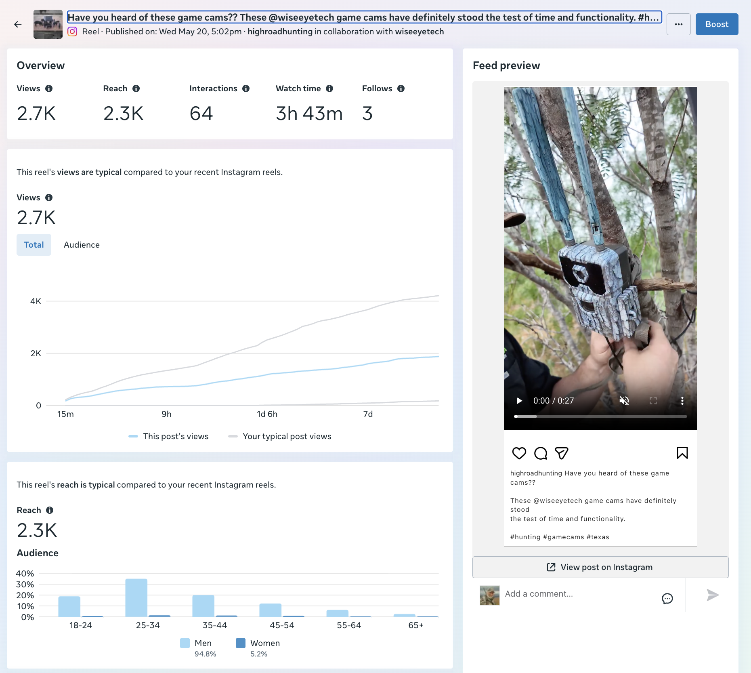
Task: Click the #texas hashtag in the caption
Action: [x=598, y=537]
